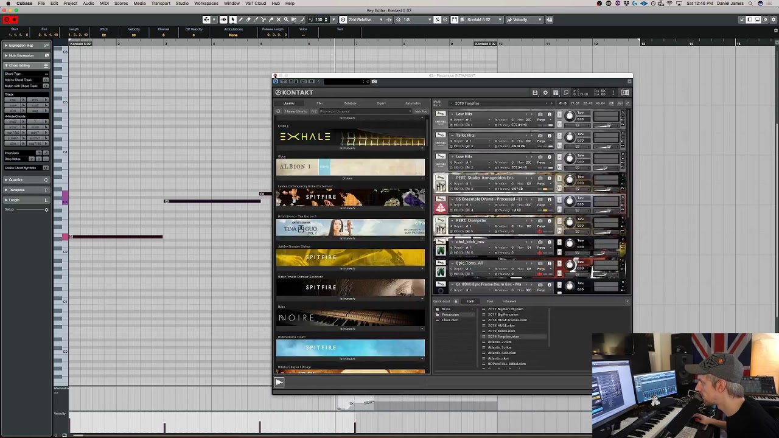The width and height of the screenshot is (779, 438).
Task: Toggle Solo on dhol_stick_mw instrument
Action: (559, 242)
